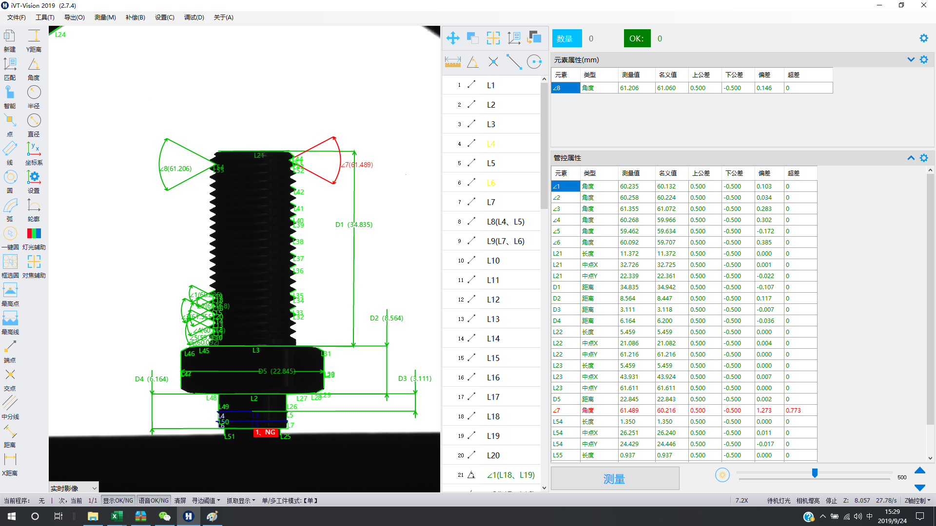Collapse the 管控属性 panel chevron
Image resolution: width=936 pixels, height=526 pixels.
[x=911, y=158]
